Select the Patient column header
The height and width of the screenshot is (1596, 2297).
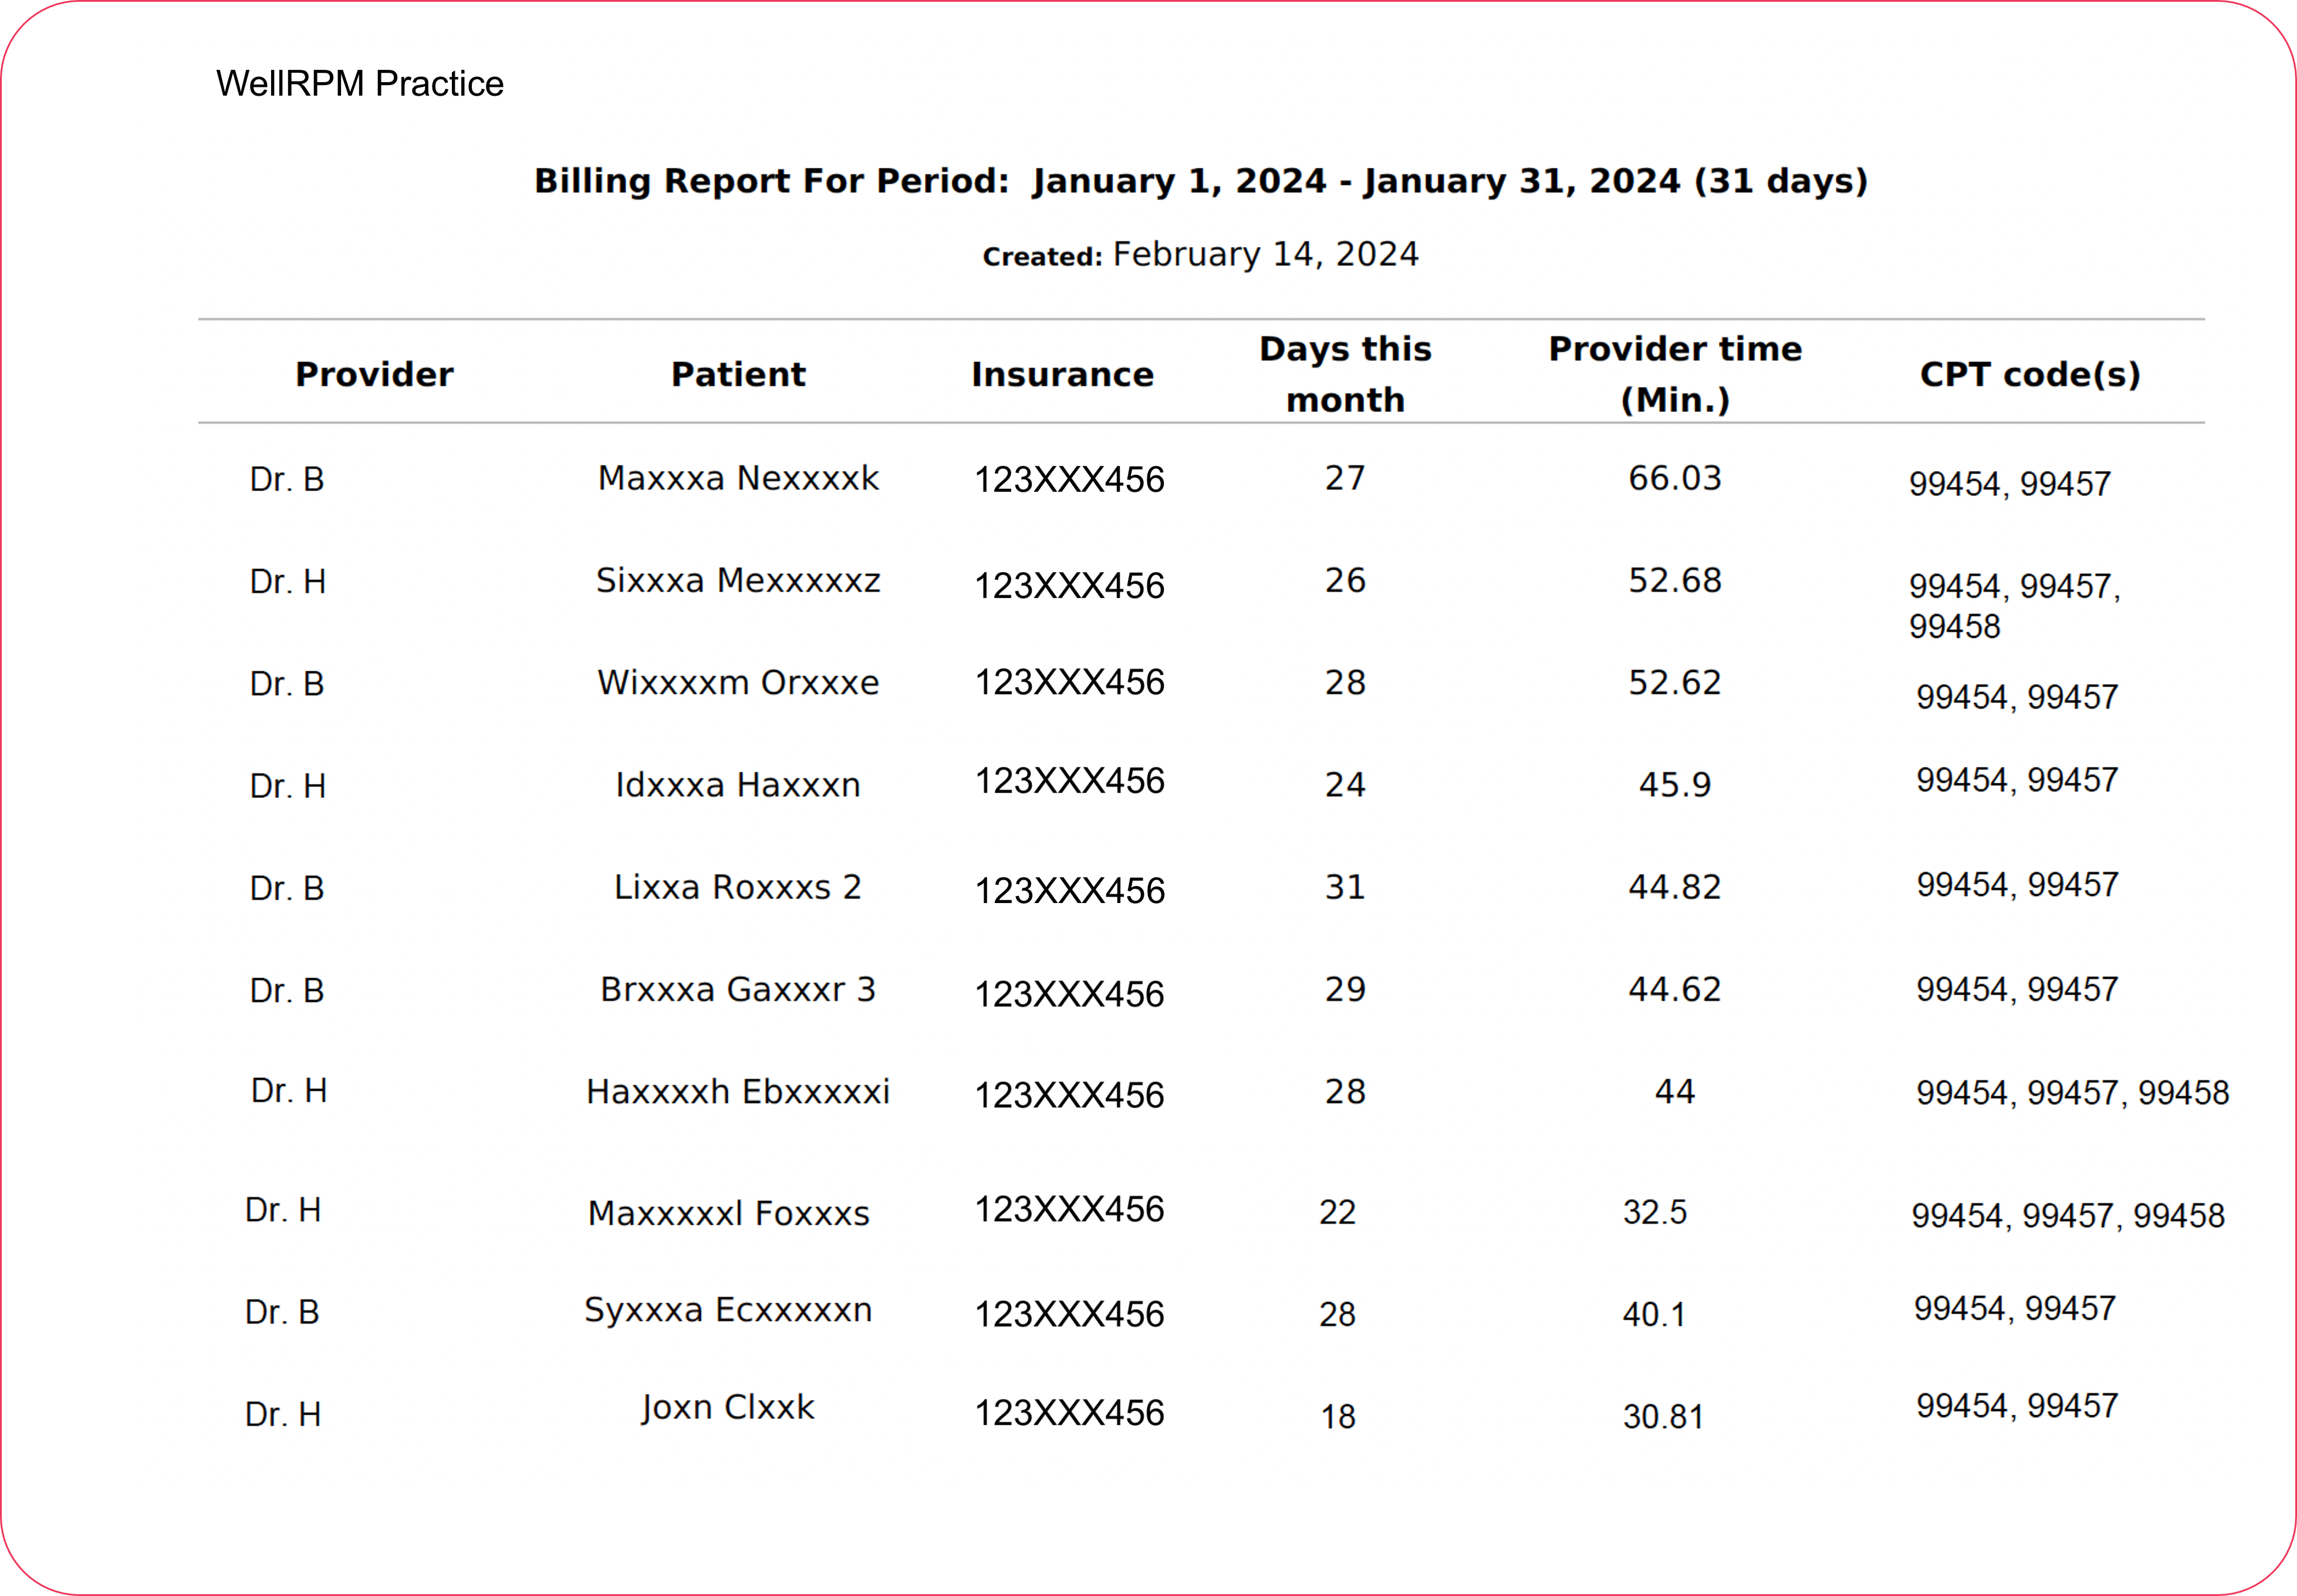pos(738,375)
